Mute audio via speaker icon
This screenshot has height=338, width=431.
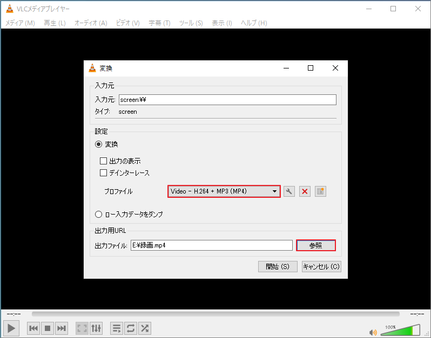(x=373, y=333)
